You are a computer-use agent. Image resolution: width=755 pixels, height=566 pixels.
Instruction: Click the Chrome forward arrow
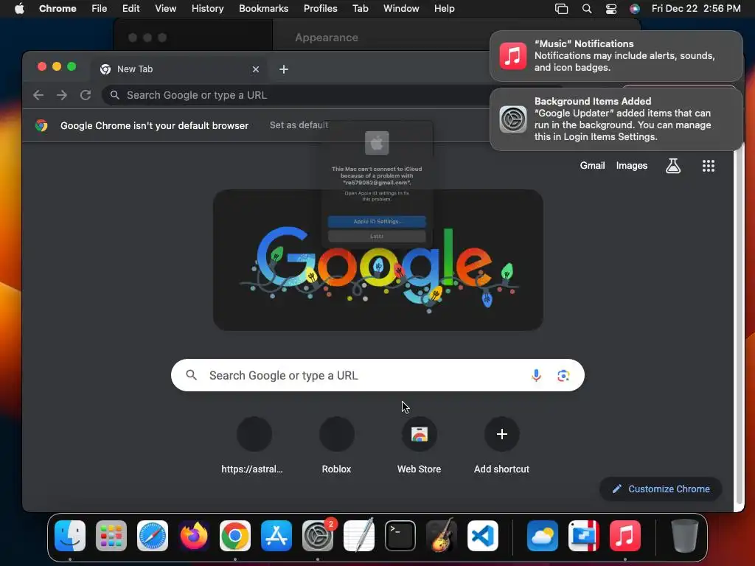click(62, 95)
